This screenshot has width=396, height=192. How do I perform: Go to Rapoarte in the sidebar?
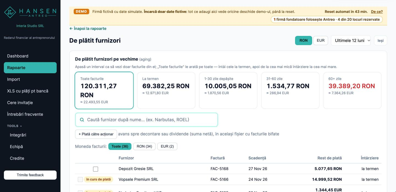30,68
